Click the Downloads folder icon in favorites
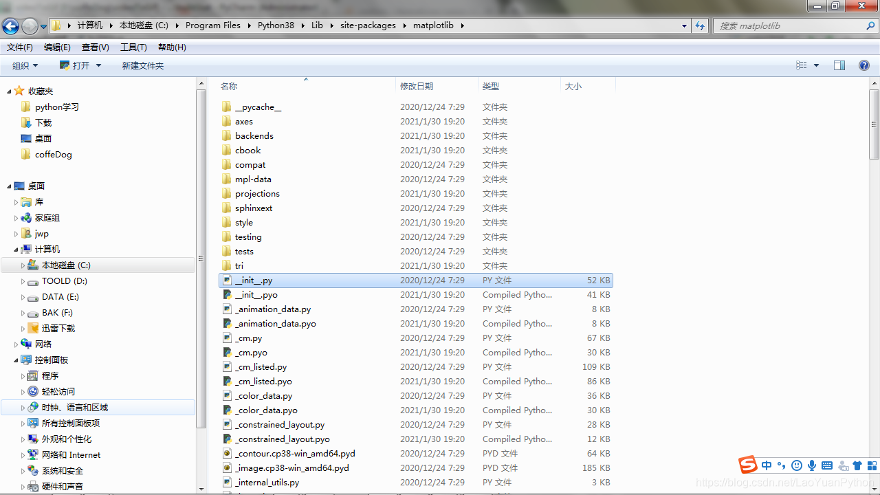This screenshot has width=880, height=495. coord(26,122)
